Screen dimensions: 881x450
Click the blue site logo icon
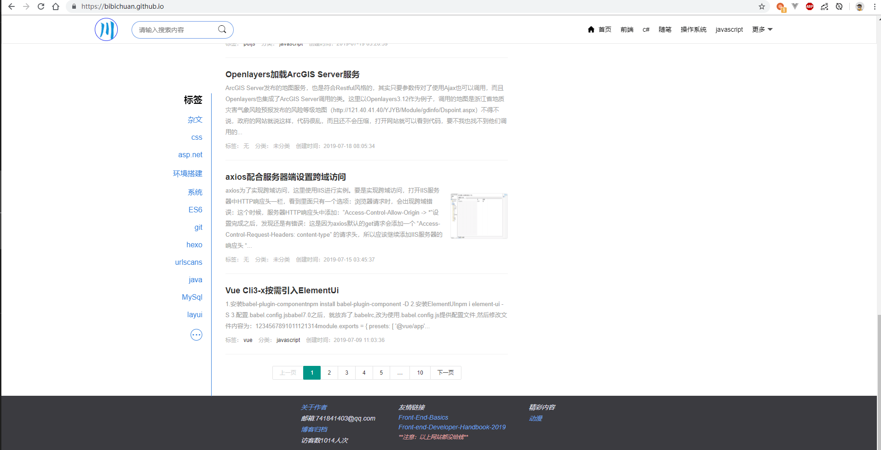(106, 29)
